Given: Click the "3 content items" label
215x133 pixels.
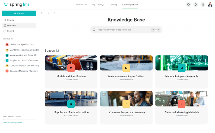Looking at the screenshot, I should [x=126, y=79].
